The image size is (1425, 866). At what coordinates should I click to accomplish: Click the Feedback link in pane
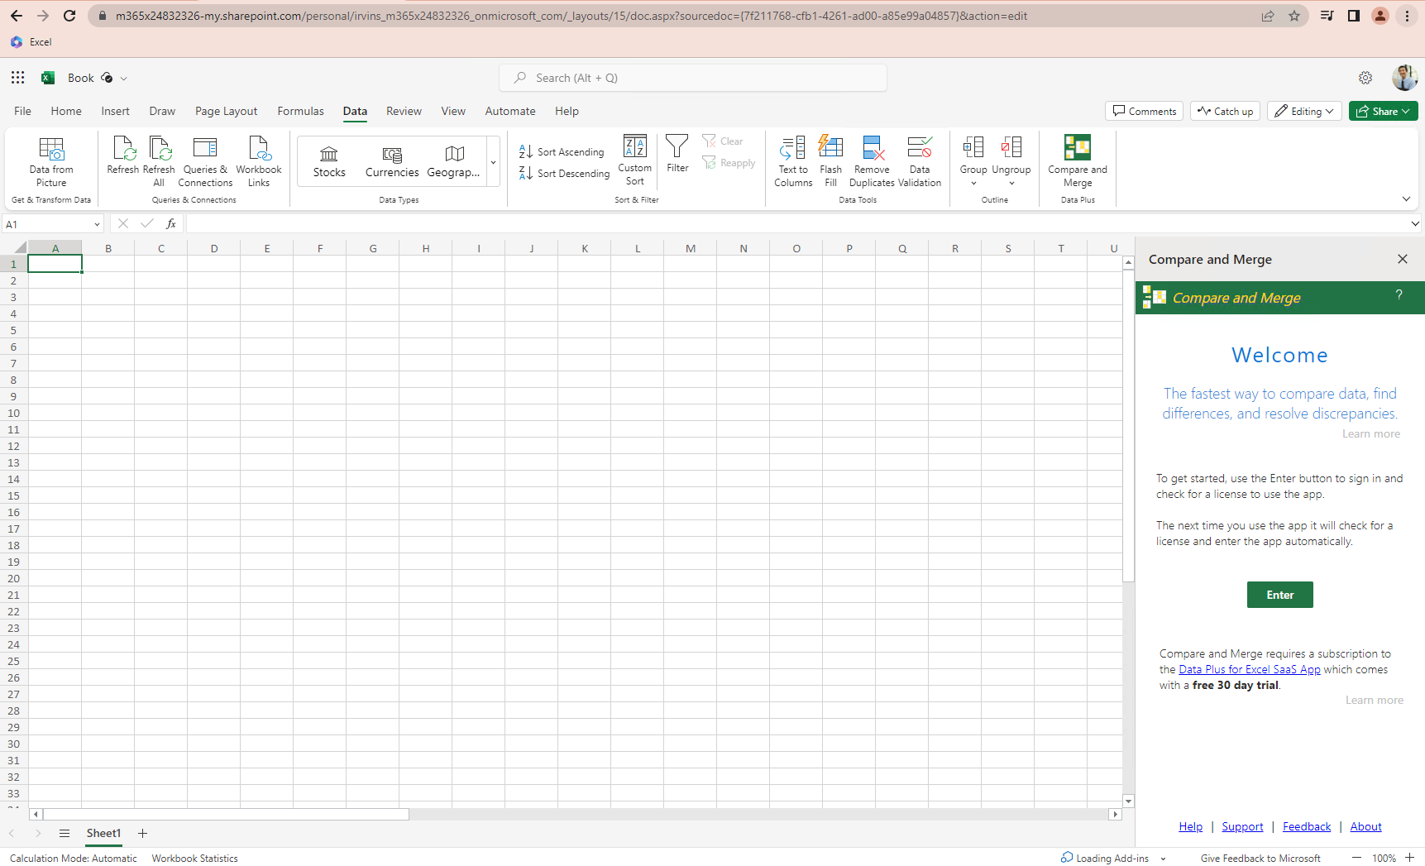coord(1307,826)
